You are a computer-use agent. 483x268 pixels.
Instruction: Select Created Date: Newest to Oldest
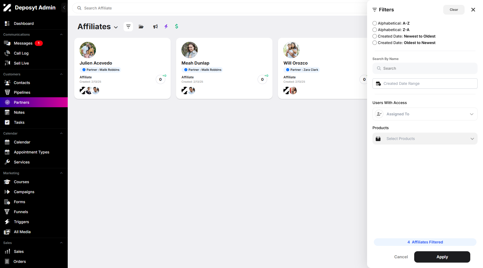tap(375, 36)
